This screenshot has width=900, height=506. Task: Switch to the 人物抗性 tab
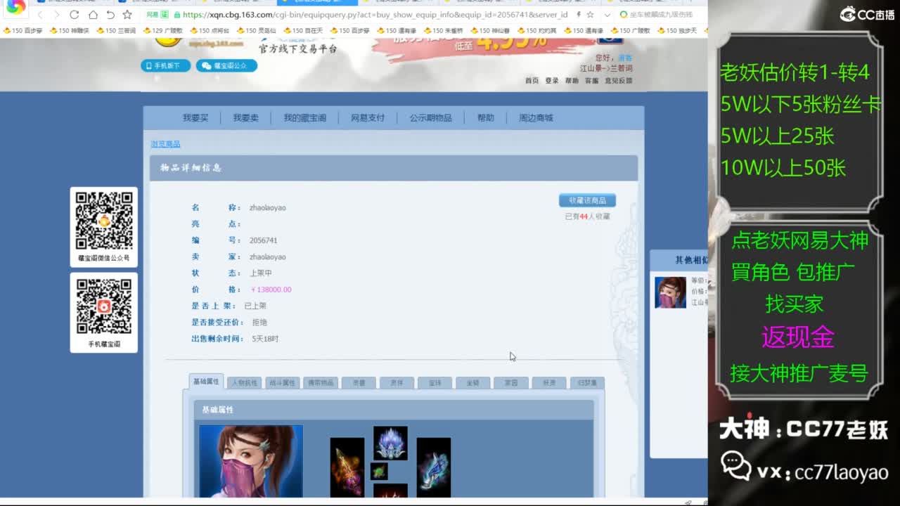pos(244,383)
